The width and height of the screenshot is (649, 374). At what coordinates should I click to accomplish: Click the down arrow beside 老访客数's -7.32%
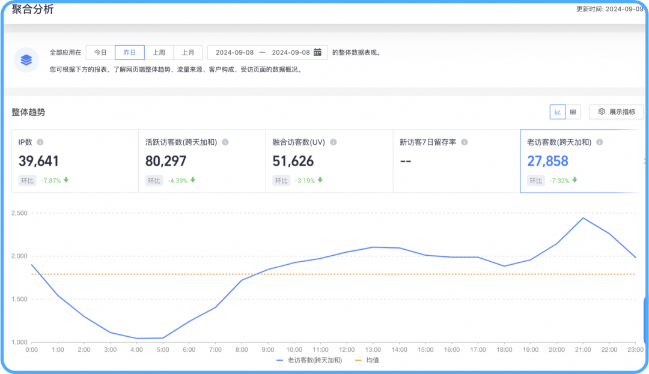[574, 180]
